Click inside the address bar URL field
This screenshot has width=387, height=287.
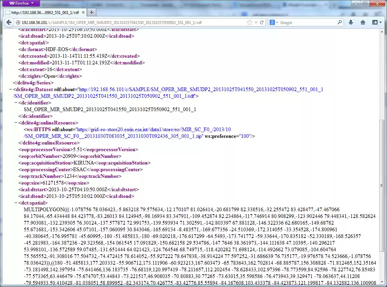point(134,22)
